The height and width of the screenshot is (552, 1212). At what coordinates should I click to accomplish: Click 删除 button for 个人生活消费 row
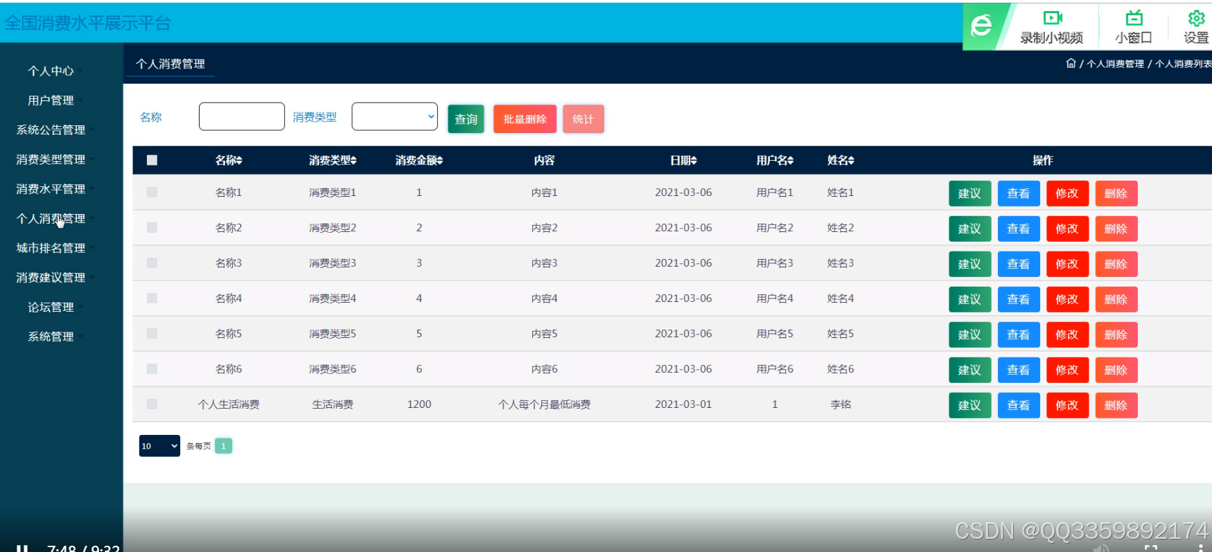click(x=1116, y=405)
